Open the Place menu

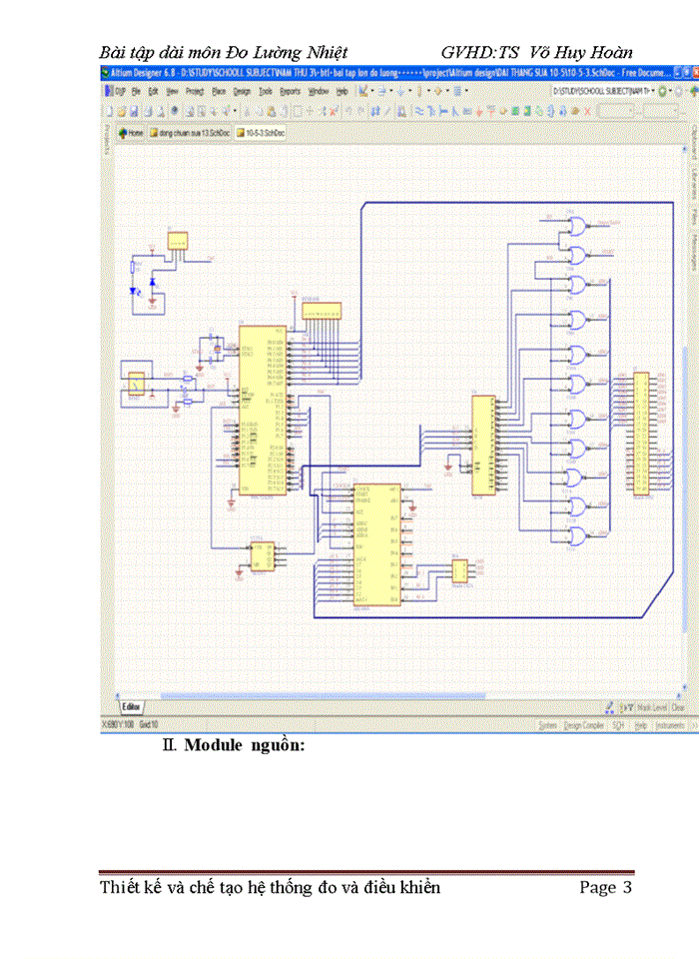[x=218, y=91]
